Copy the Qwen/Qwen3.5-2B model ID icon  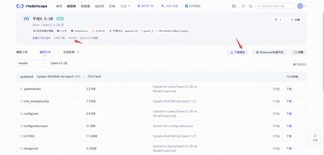click(62, 25)
